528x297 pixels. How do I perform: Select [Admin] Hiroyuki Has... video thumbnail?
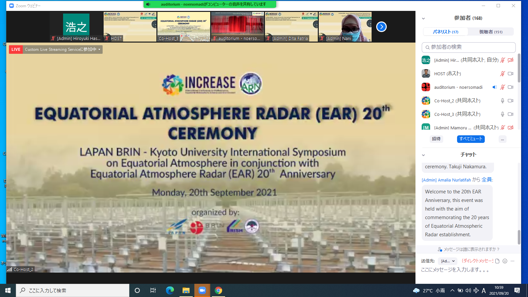click(76, 27)
